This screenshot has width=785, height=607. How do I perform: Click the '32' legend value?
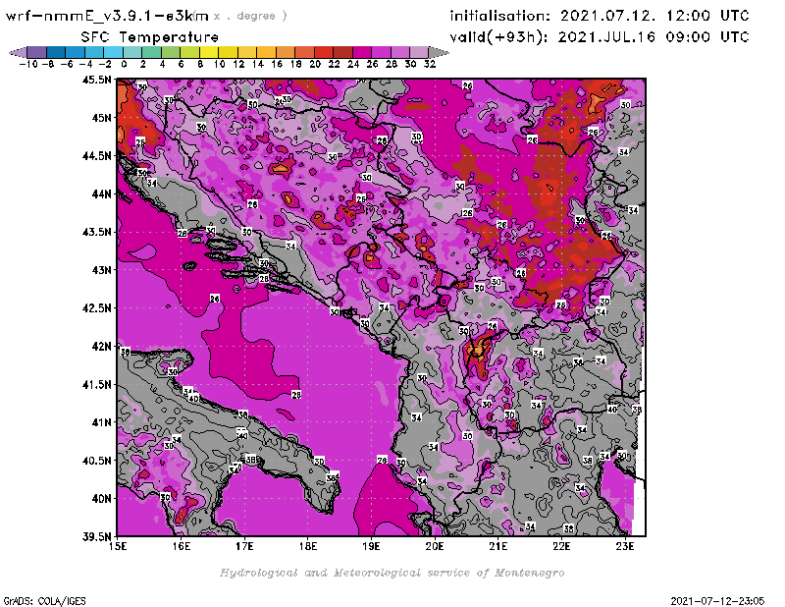tap(430, 64)
